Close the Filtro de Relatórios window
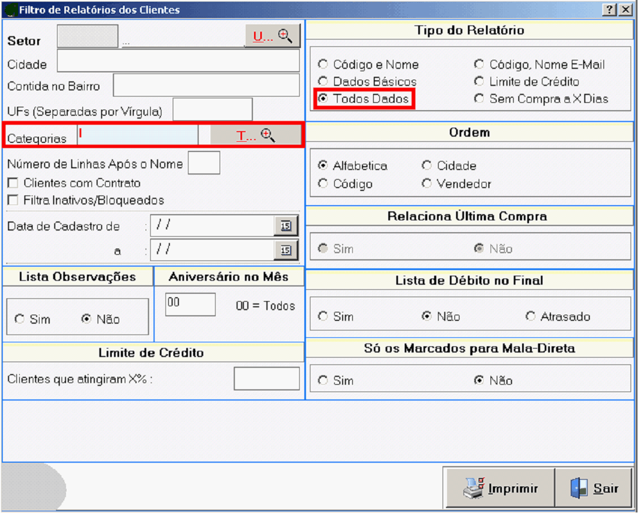 (x=625, y=10)
